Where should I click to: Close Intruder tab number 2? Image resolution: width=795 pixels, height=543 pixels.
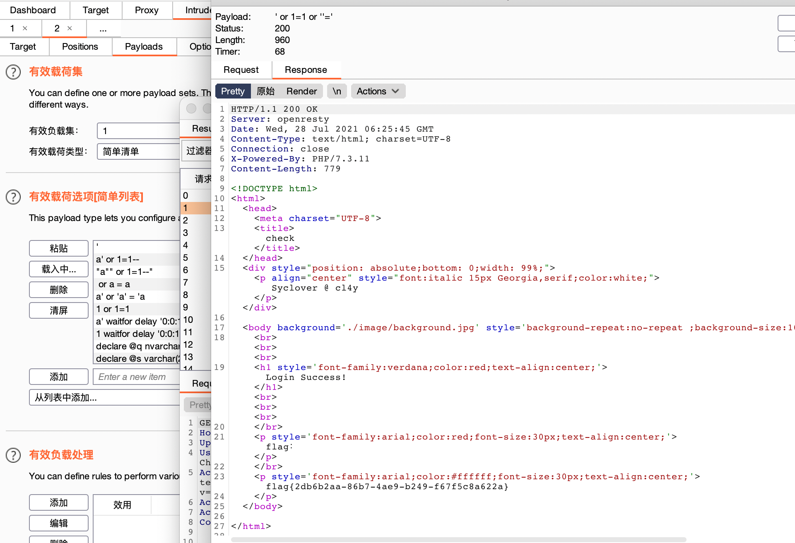click(70, 28)
